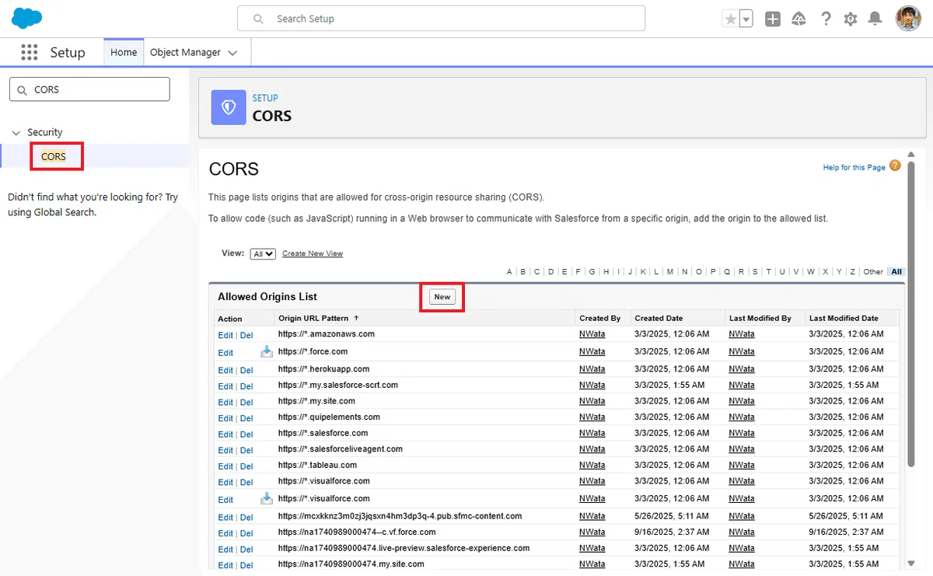Click the Quick Find box containing CORS
The image size is (933, 576).
(x=89, y=89)
